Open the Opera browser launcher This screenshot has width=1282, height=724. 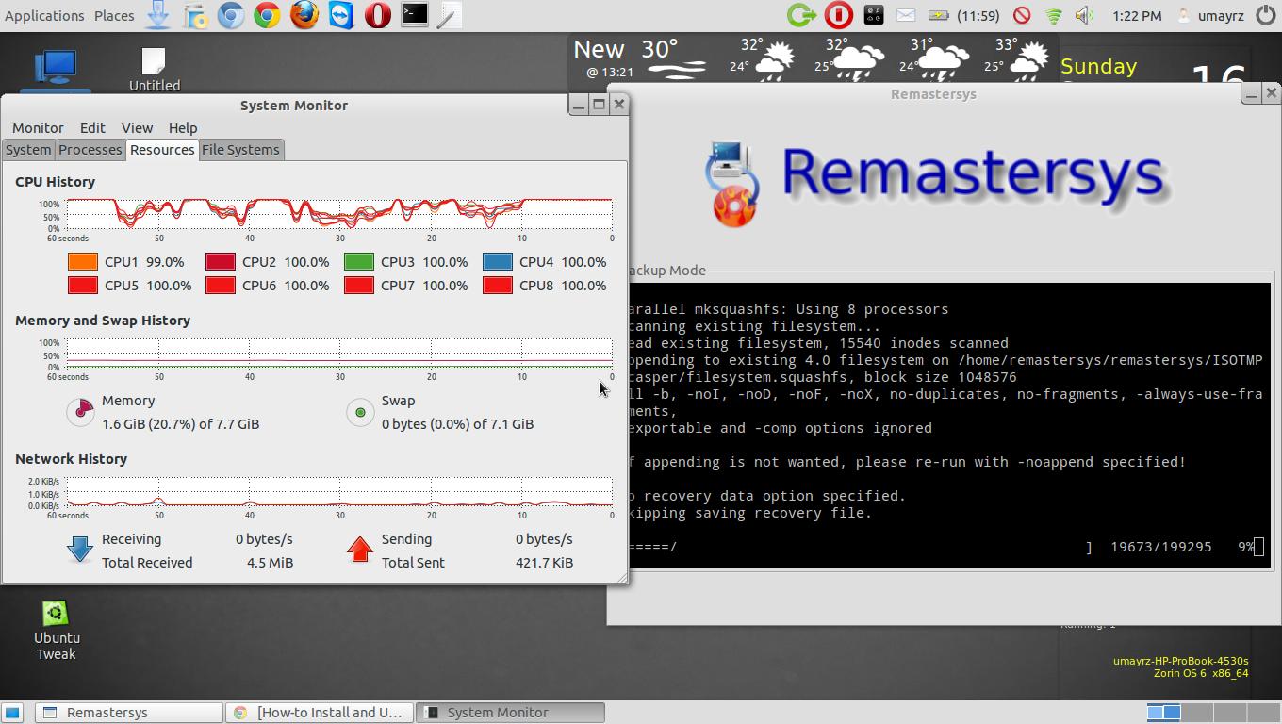378,15
